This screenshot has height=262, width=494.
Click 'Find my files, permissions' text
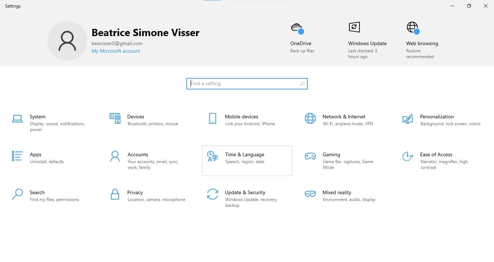pyautogui.click(x=54, y=200)
